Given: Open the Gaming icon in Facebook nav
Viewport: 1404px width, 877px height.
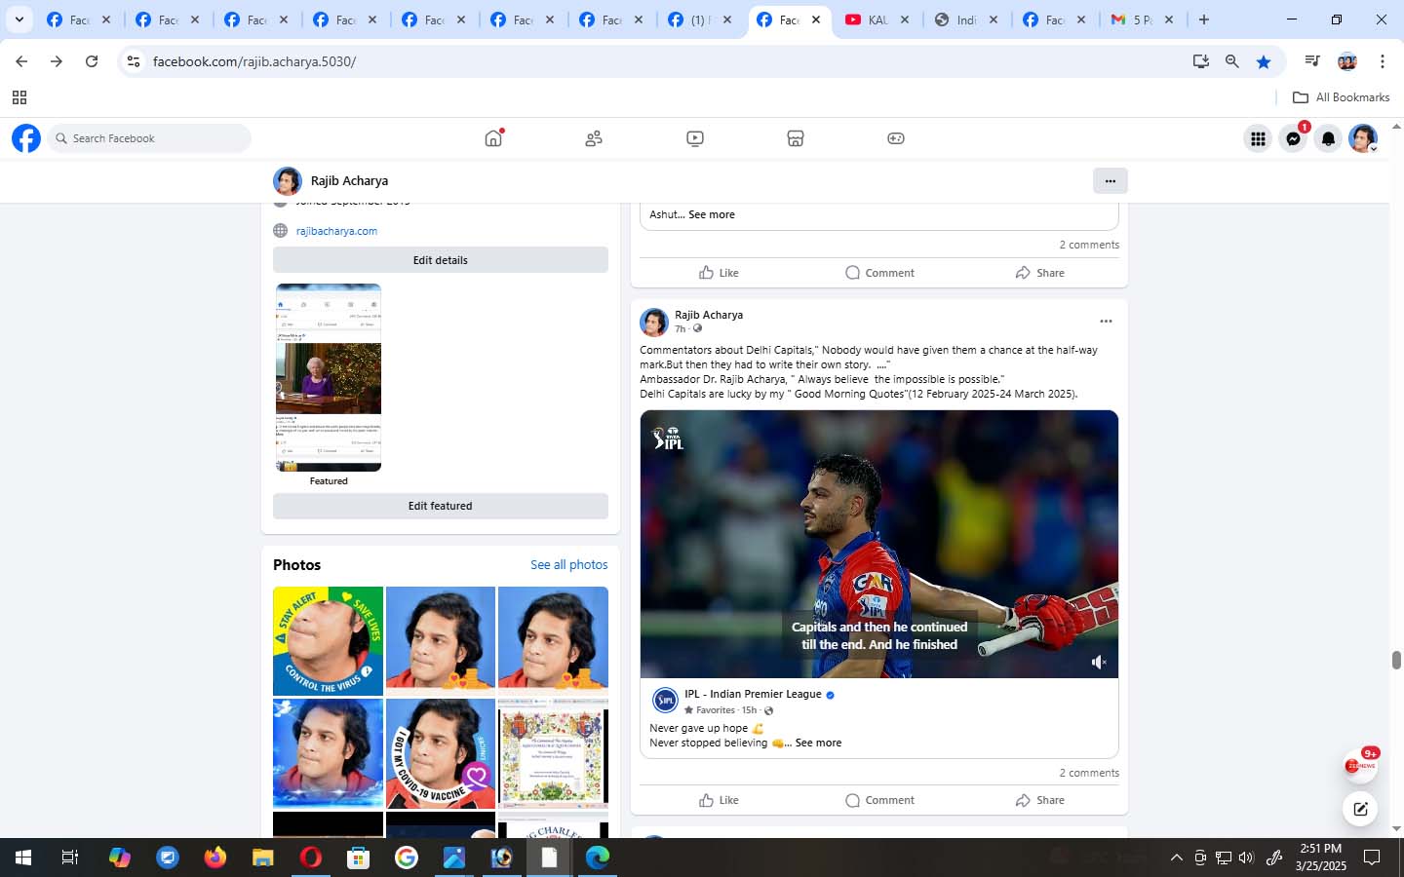Looking at the screenshot, I should [x=896, y=138].
